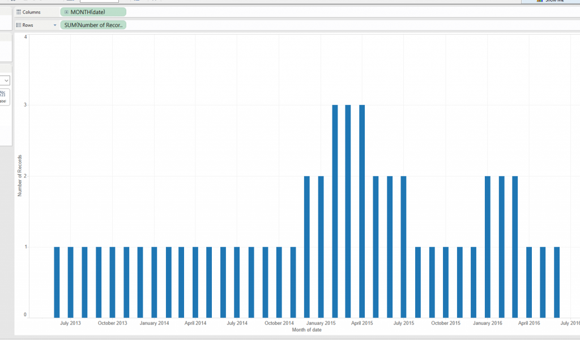Select the bar above October 2013
The height and width of the screenshot is (340, 580).
[113, 282]
